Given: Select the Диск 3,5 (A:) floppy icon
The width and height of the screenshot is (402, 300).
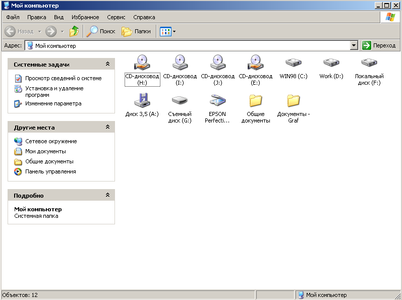Looking at the screenshot, I should point(142,100).
